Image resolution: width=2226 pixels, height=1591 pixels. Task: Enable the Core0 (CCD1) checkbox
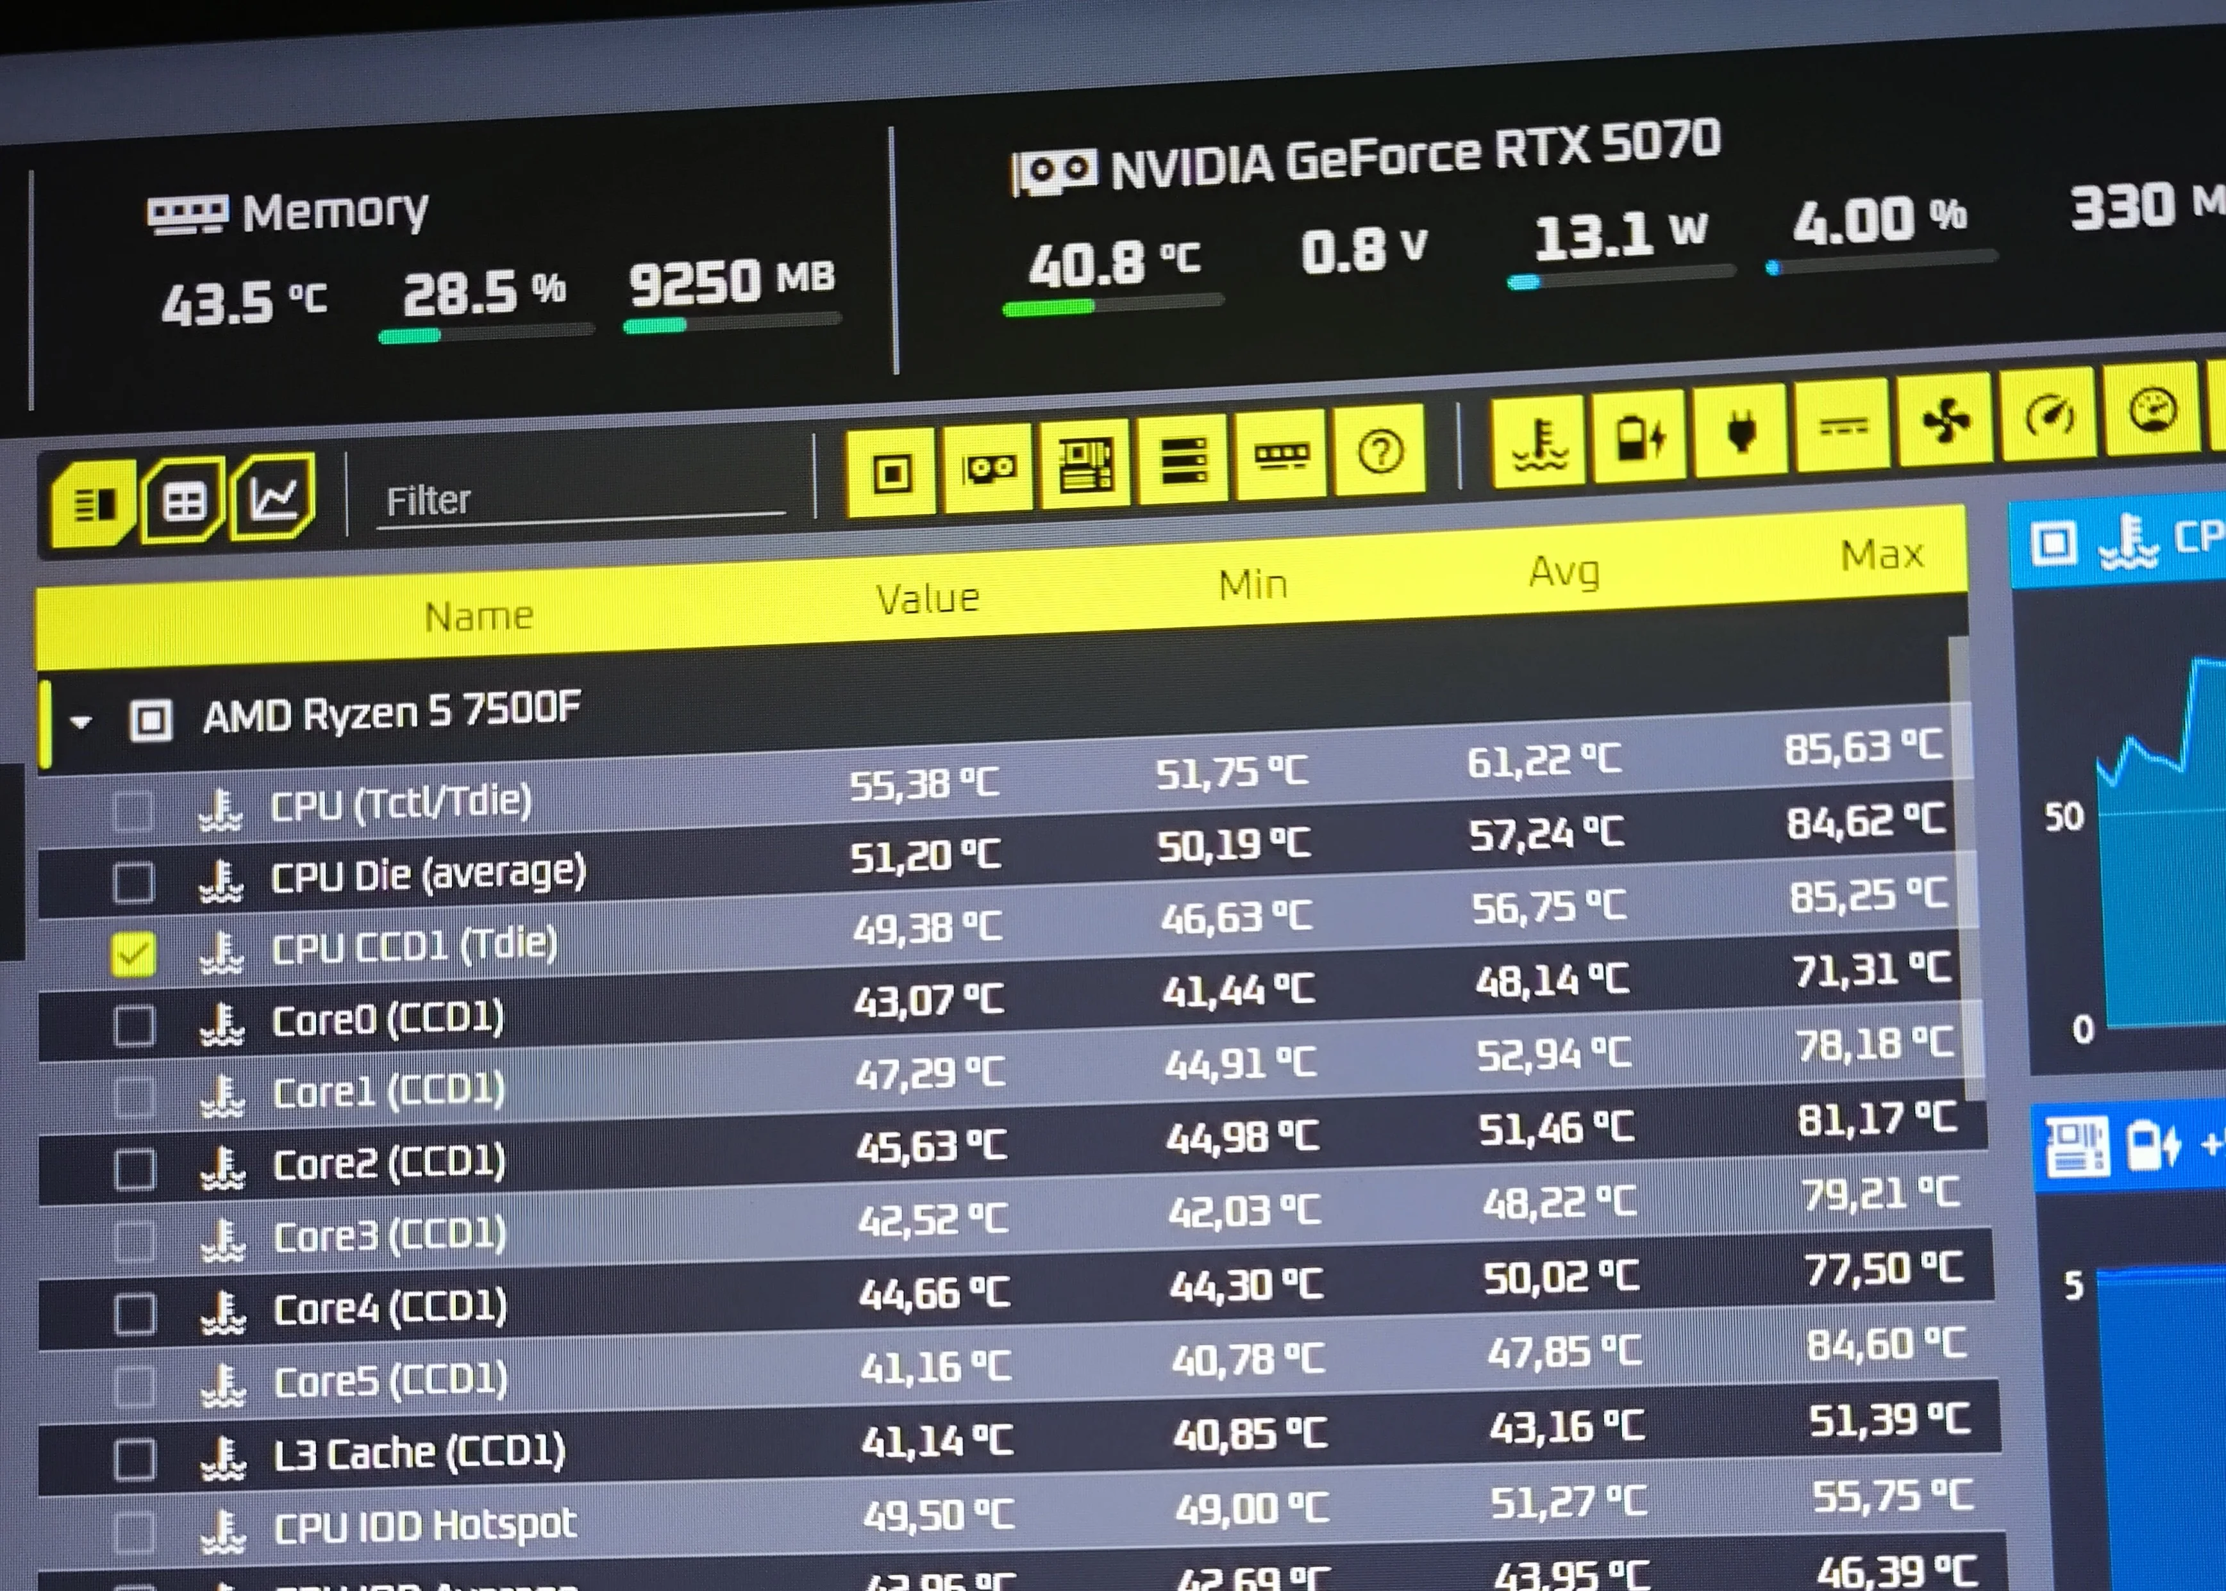pos(134,1026)
